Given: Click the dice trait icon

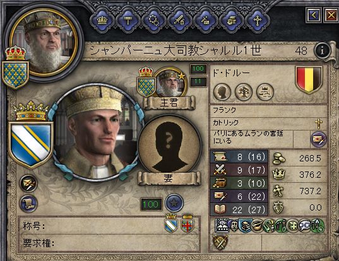Looking at the screenshot, I should coord(294,226).
